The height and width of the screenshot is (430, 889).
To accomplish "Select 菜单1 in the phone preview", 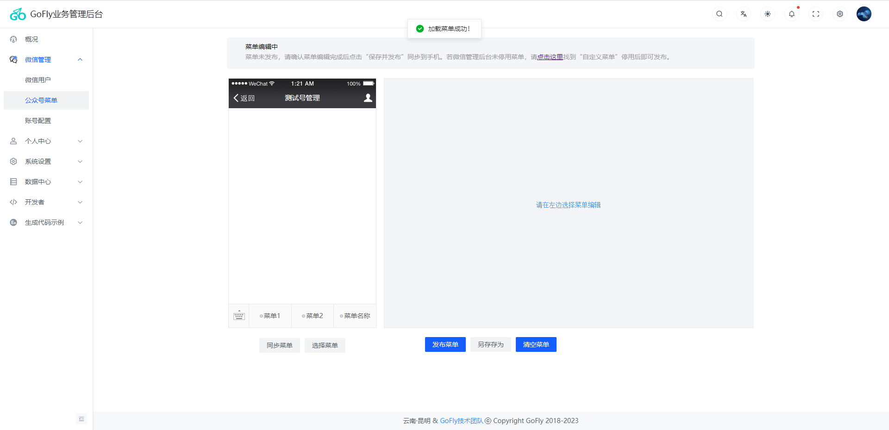I will coord(270,316).
